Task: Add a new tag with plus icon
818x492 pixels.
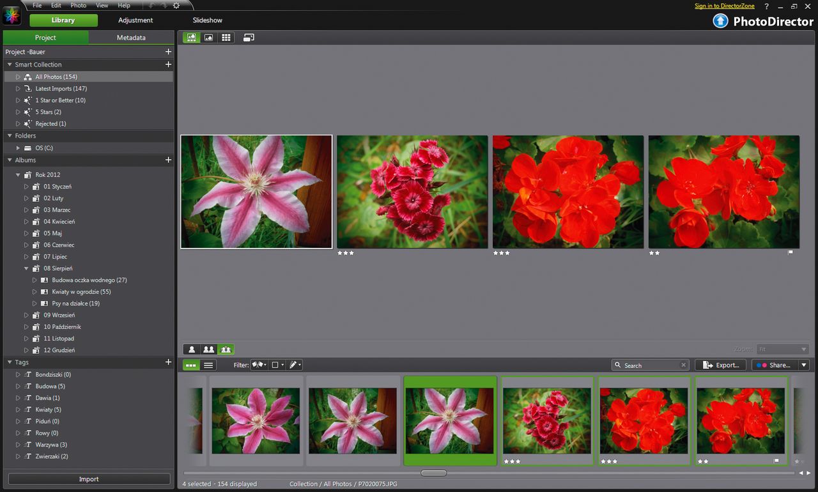Action: tap(168, 362)
